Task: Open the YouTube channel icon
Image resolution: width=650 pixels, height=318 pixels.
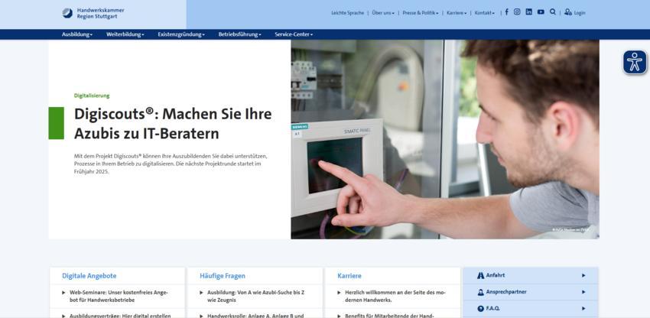Action: pyautogui.click(x=541, y=12)
